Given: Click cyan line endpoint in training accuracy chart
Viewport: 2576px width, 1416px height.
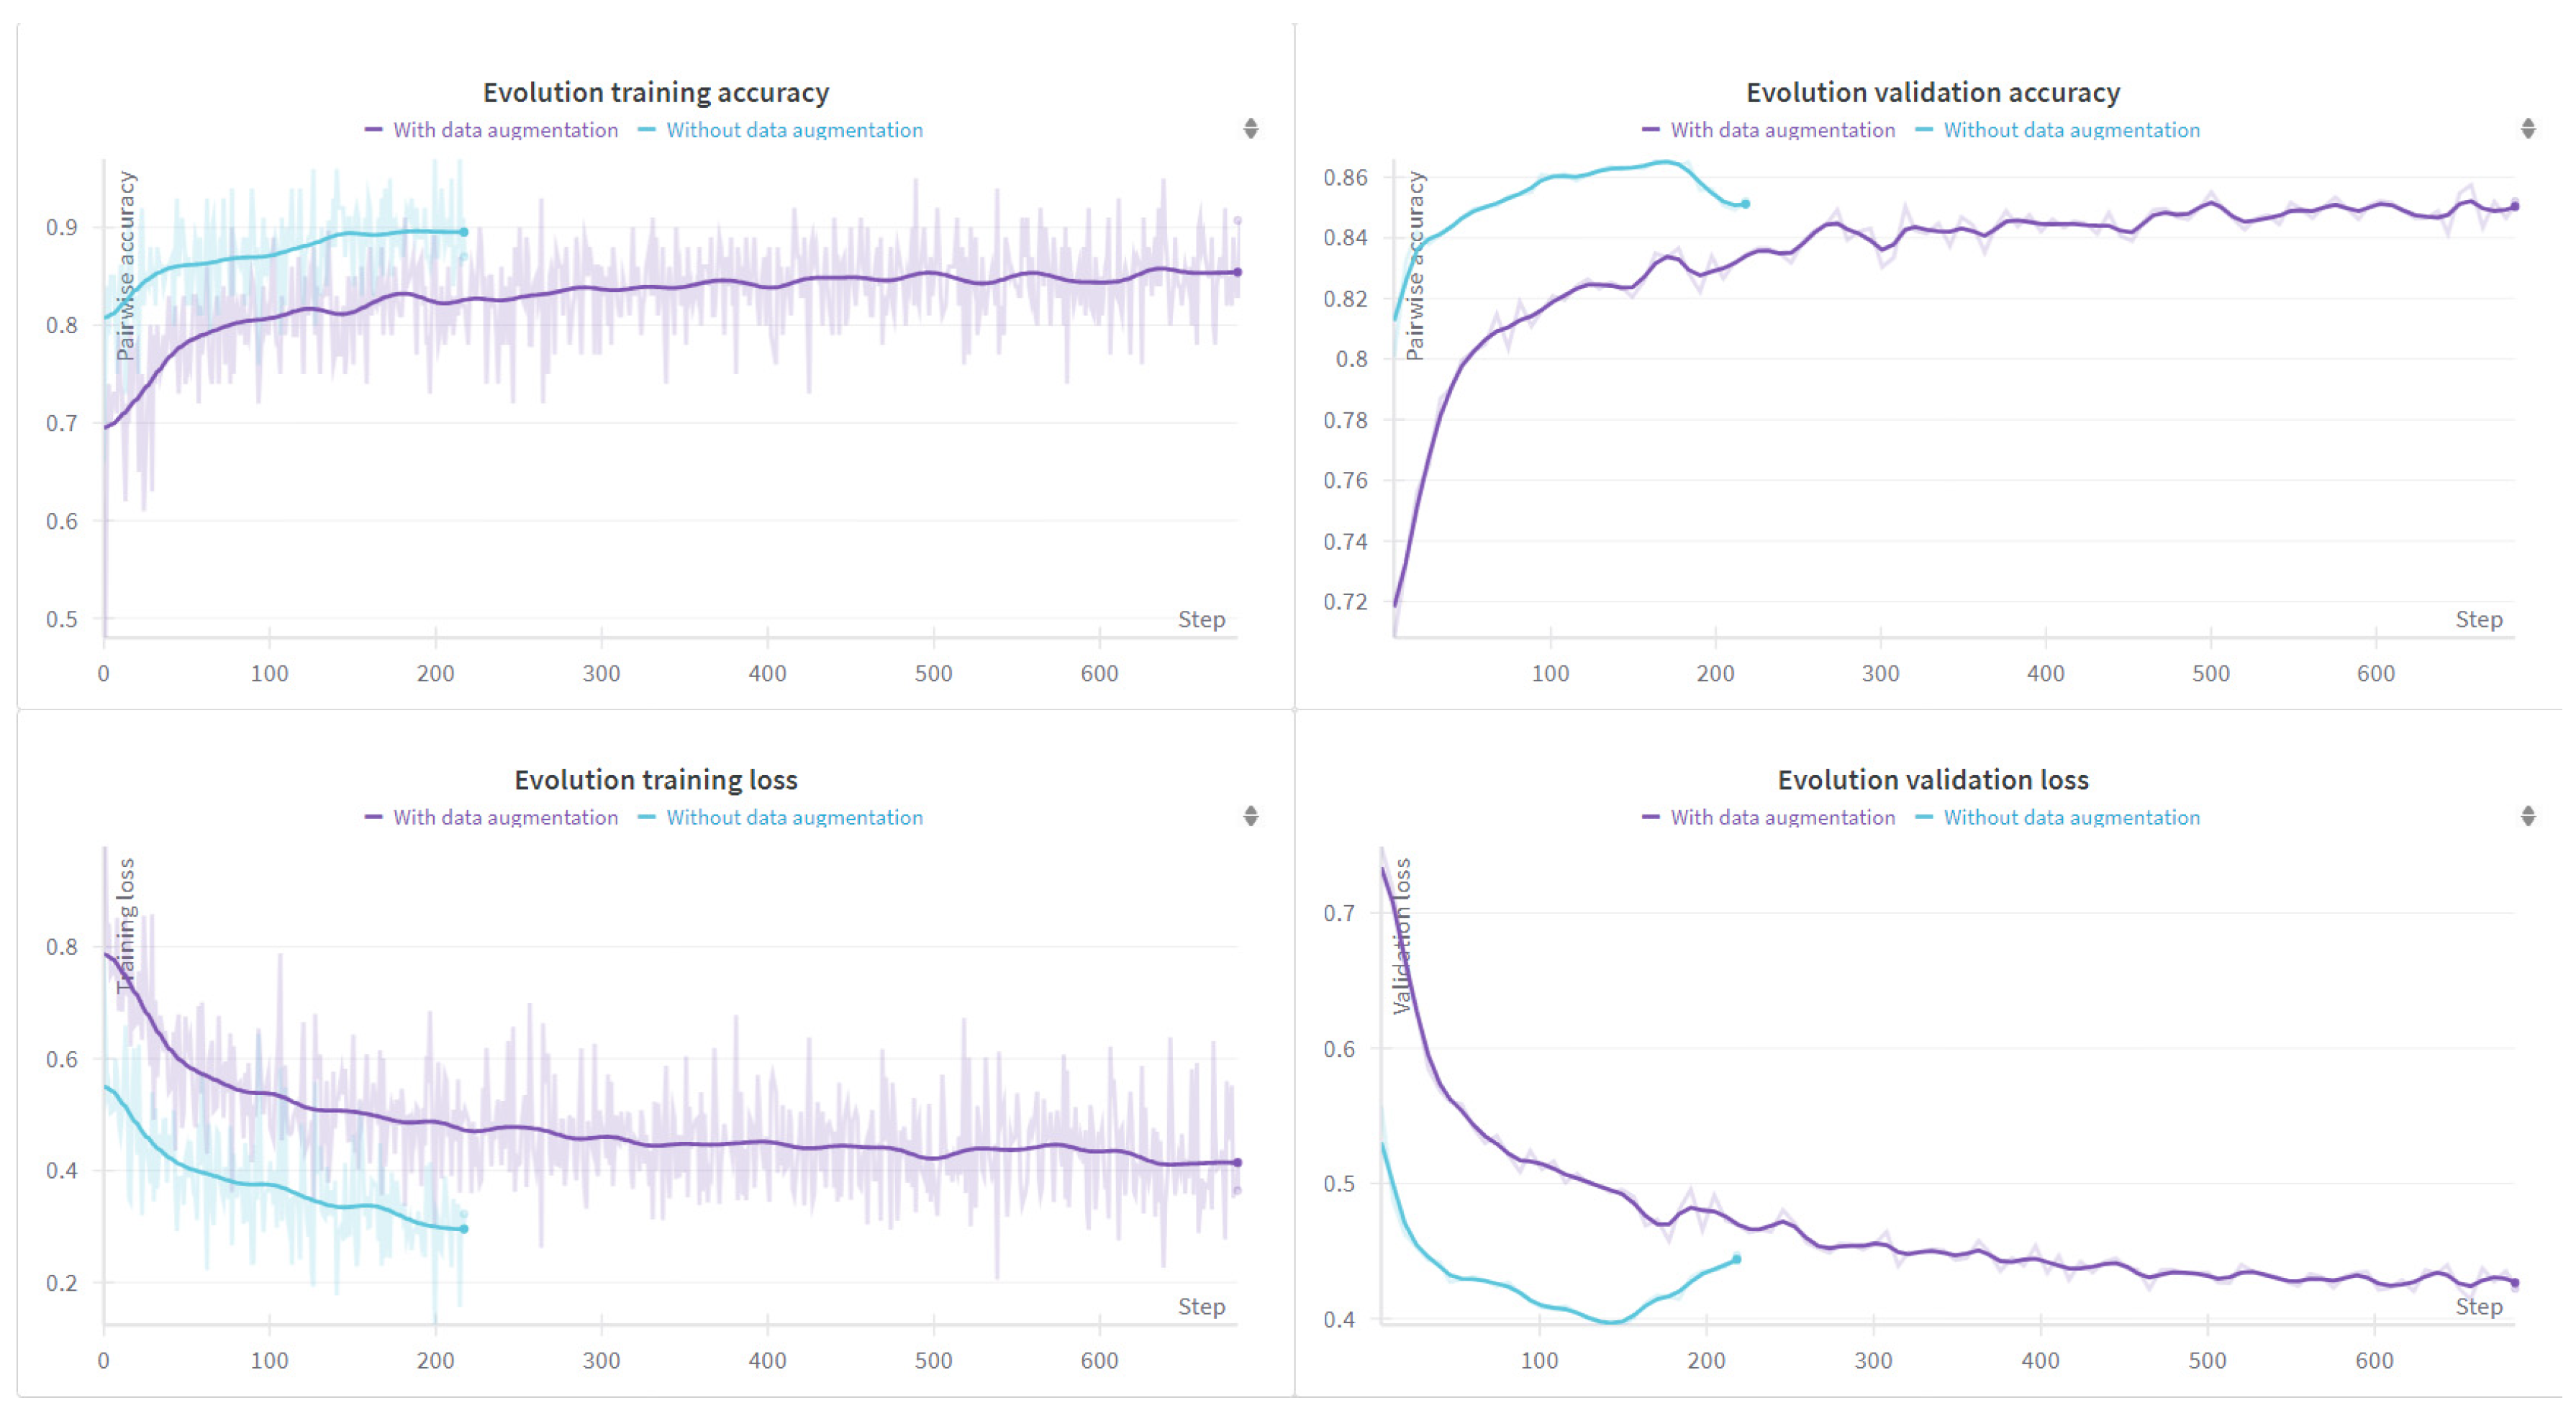Looking at the screenshot, I should pos(464,232).
